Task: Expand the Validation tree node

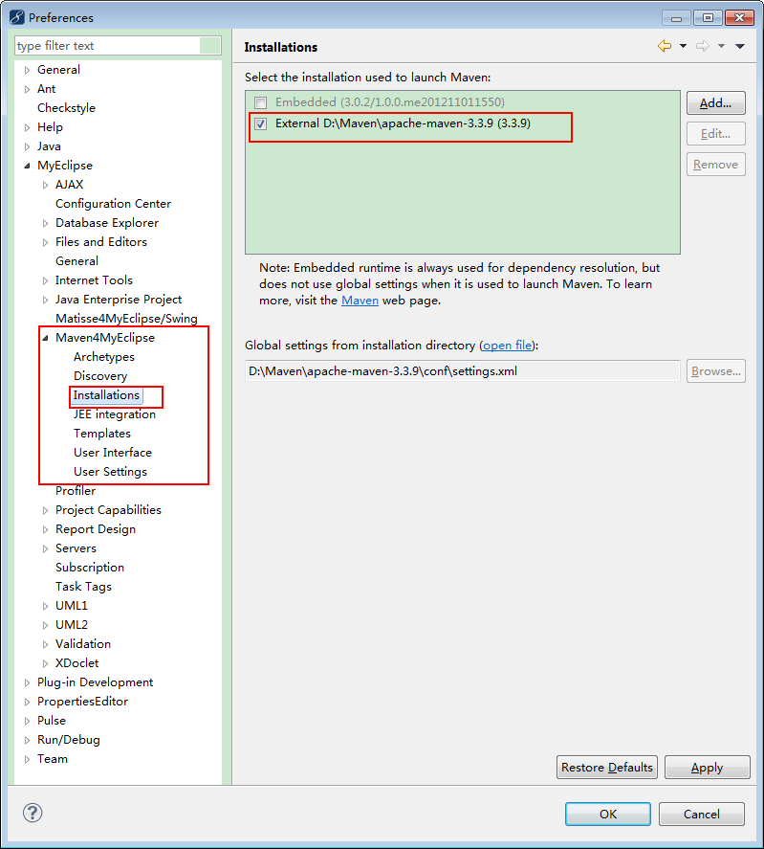Action: tap(46, 645)
